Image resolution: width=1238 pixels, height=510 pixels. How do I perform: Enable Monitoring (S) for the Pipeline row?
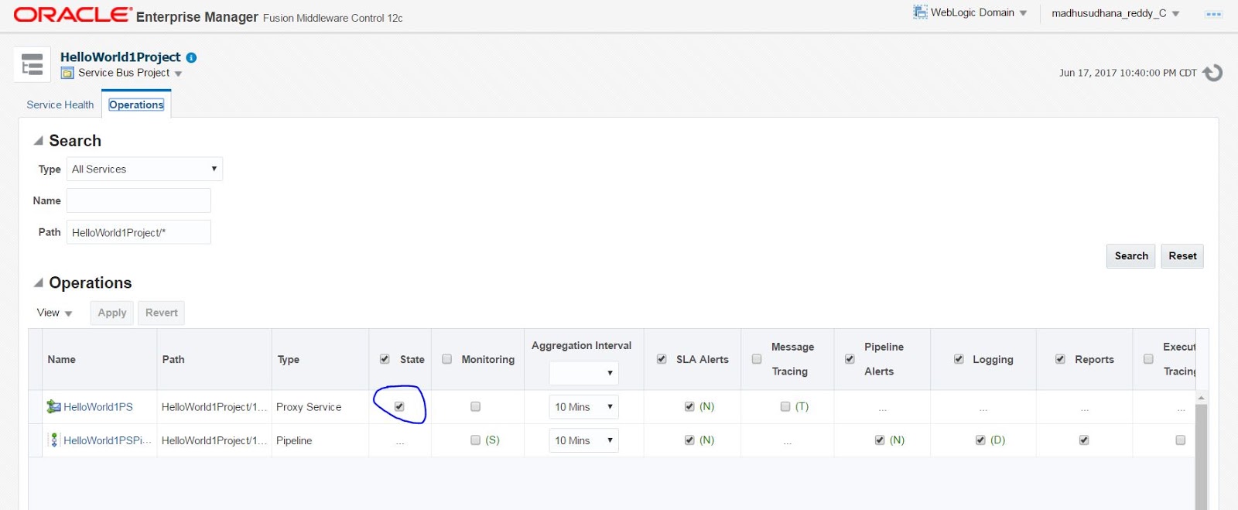pos(475,440)
